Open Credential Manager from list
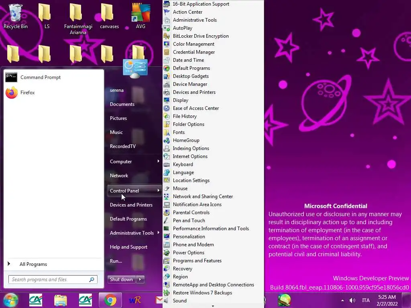Viewport: 411px width, 308px height. click(x=194, y=52)
